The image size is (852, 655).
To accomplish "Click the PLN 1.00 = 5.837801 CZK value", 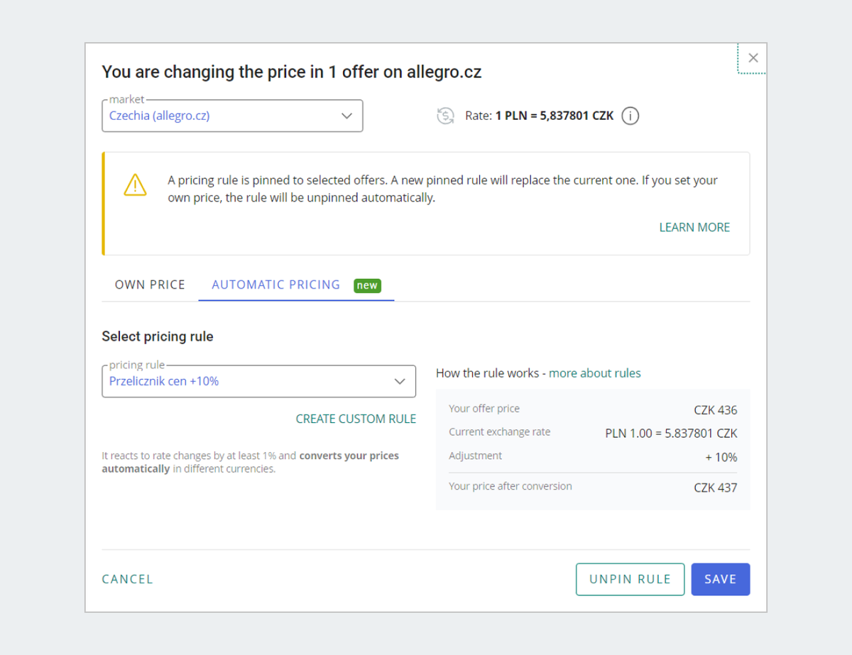I will click(x=672, y=434).
